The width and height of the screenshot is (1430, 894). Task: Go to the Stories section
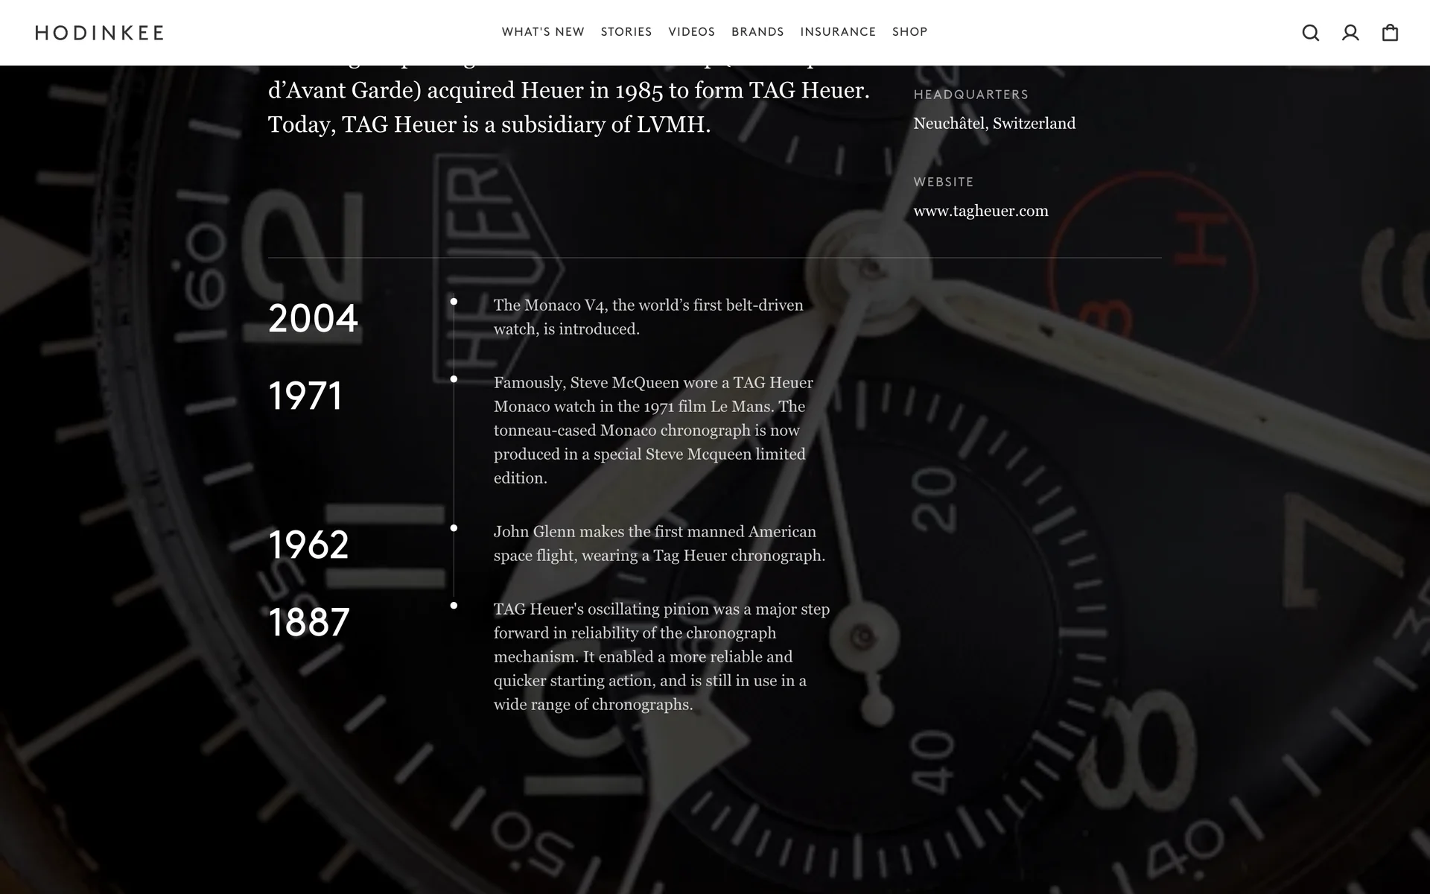tap(626, 32)
